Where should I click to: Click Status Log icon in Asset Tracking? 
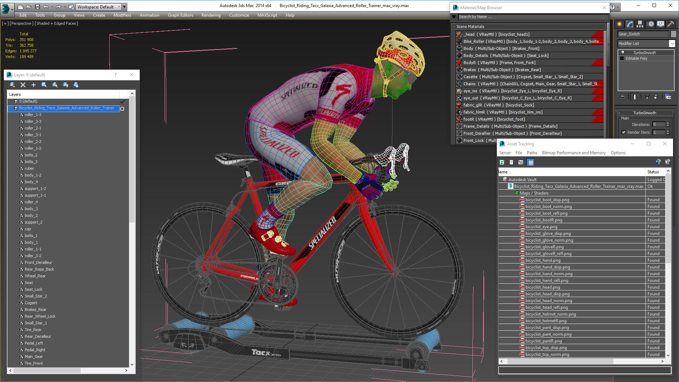click(x=511, y=162)
